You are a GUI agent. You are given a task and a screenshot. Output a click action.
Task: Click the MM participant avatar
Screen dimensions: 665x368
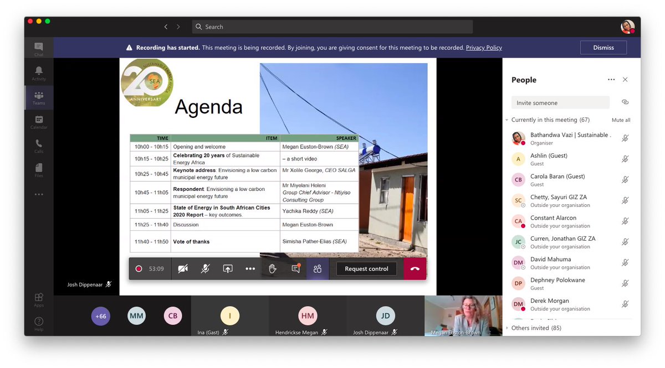pyautogui.click(x=136, y=316)
